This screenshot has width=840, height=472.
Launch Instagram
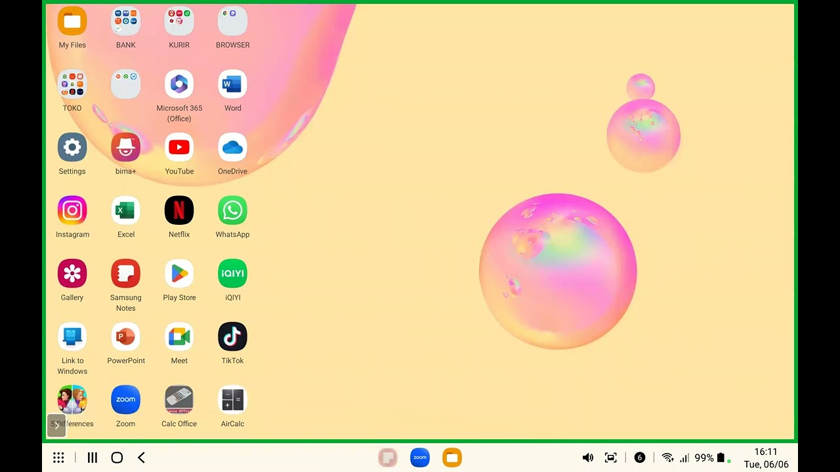pyautogui.click(x=72, y=210)
